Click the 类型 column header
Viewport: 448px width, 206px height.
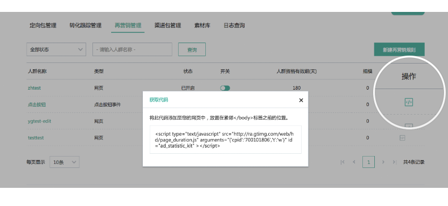point(99,72)
